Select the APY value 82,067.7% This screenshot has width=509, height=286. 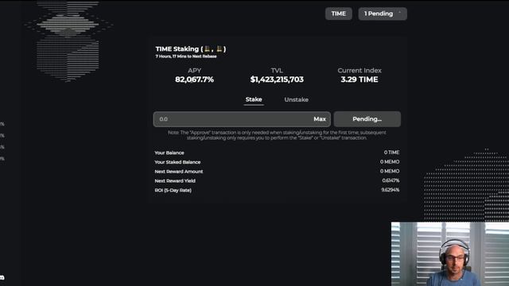(x=194, y=79)
